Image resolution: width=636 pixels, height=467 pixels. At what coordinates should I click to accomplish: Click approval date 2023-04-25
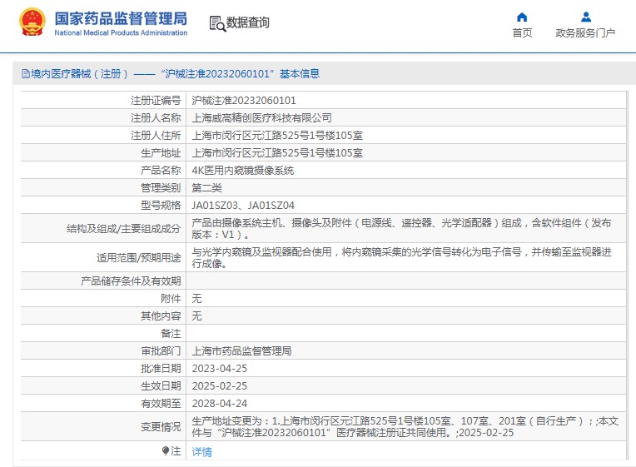coord(220,369)
